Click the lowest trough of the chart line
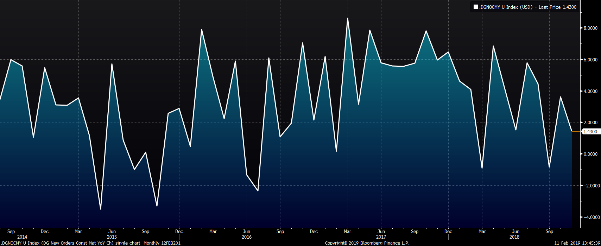The height and width of the screenshot is (246, 601). (101, 209)
